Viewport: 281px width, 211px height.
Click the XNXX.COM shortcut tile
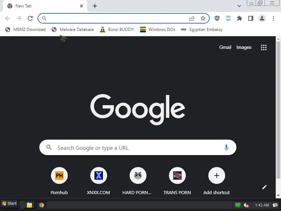point(99,181)
